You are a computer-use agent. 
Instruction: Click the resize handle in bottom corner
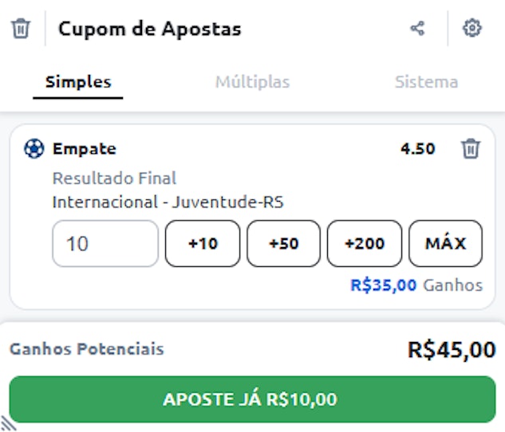[8, 423]
